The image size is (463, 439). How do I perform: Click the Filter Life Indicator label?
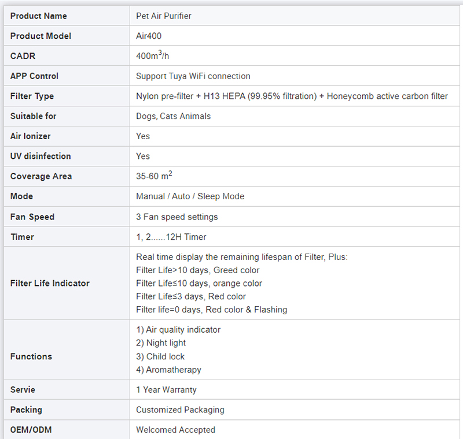click(x=50, y=283)
